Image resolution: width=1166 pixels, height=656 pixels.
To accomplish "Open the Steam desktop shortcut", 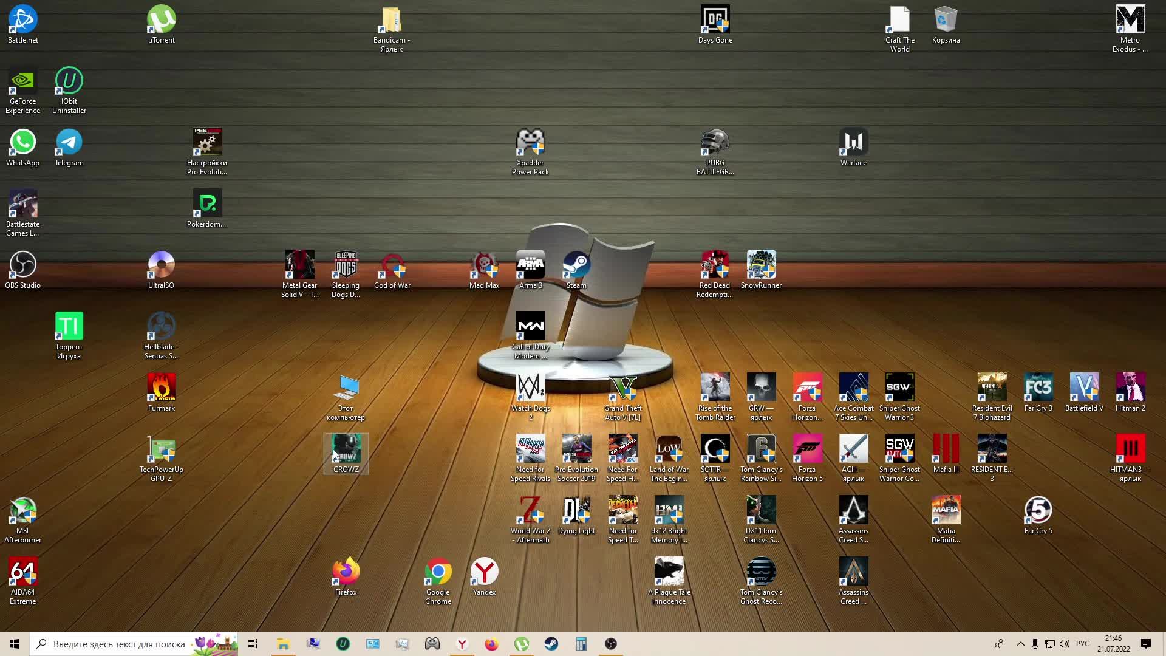I will [x=576, y=265].
